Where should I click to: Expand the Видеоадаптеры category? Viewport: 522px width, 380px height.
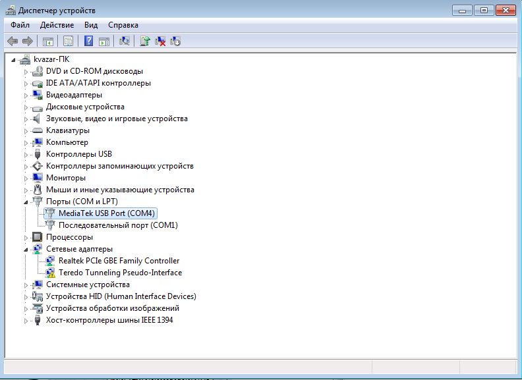point(26,95)
